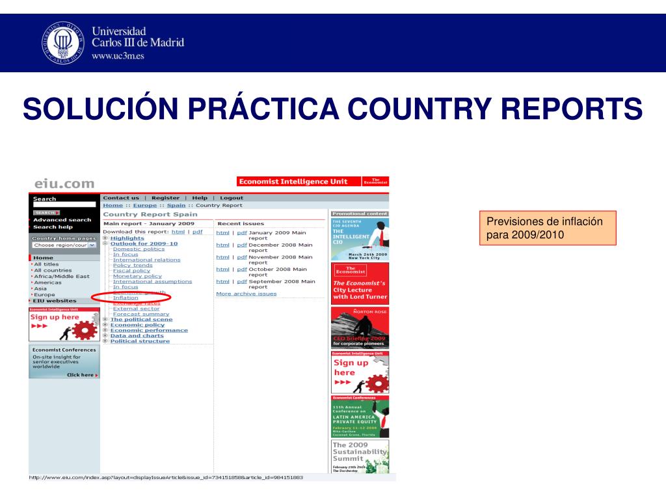Open html for the January 2009 recent issue

pos(222,233)
